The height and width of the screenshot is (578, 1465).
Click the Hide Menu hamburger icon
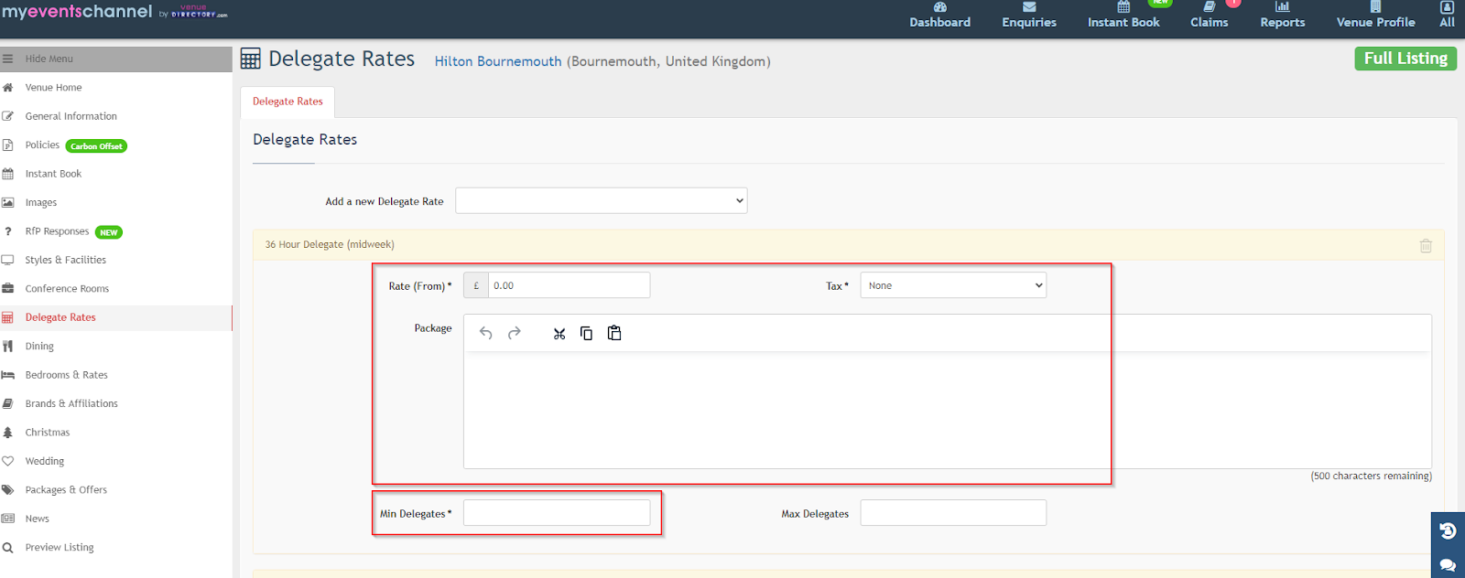pyautogui.click(x=7, y=59)
